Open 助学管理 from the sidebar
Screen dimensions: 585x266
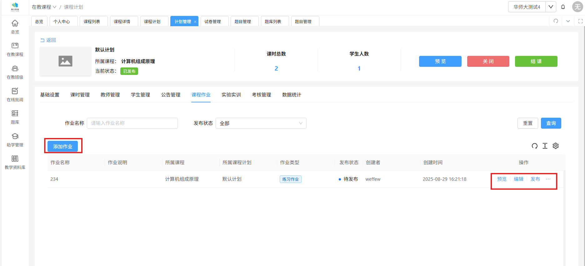pyautogui.click(x=15, y=140)
